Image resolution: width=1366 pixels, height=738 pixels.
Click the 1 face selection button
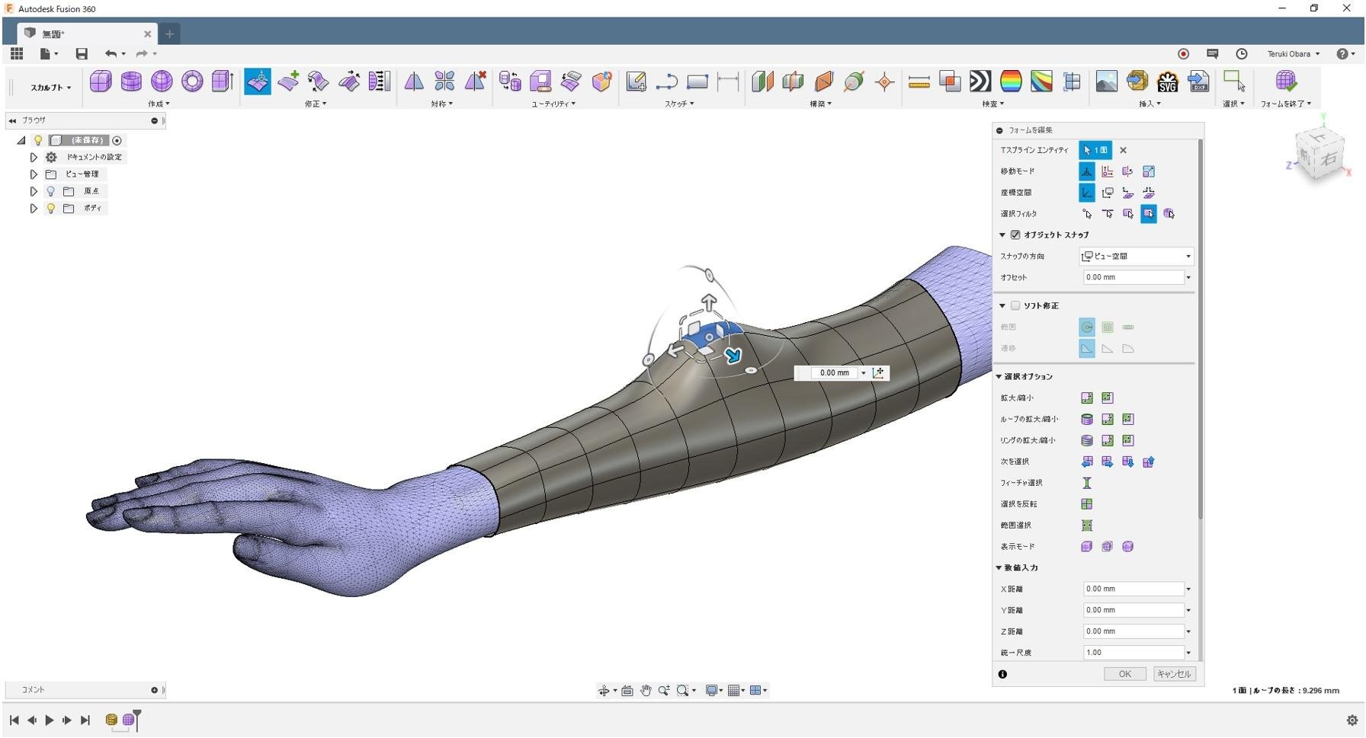point(1095,150)
